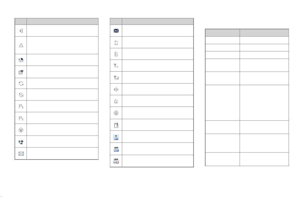Image resolution: width=305 pixels, height=197 pixels.
Task: Click the missed call handset alert icon
Action: [x=21, y=142]
